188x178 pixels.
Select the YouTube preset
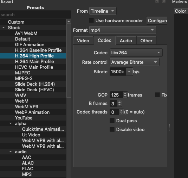[24, 118]
